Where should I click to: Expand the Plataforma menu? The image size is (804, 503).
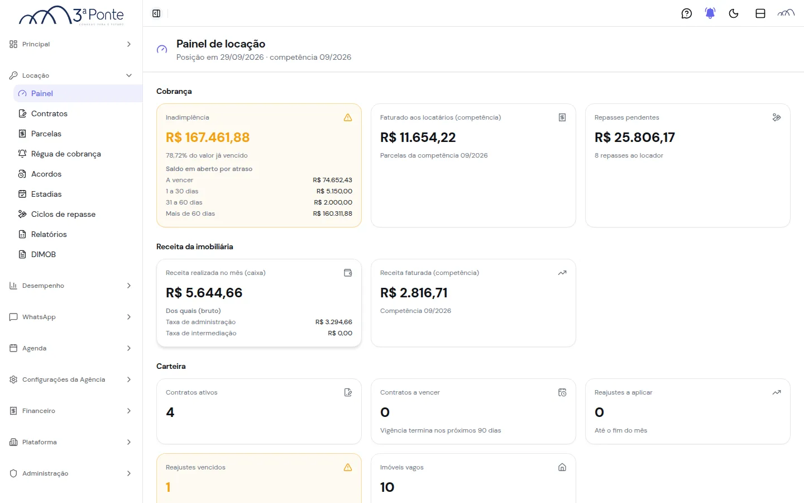(71, 442)
